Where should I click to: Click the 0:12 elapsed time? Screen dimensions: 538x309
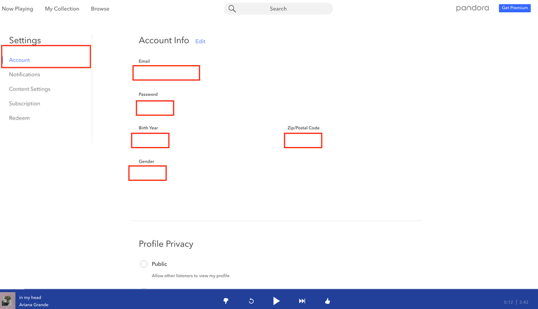[508, 302]
